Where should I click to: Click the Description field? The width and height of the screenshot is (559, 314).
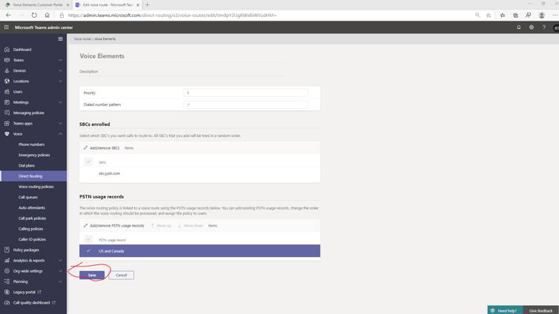tap(182, 72)
